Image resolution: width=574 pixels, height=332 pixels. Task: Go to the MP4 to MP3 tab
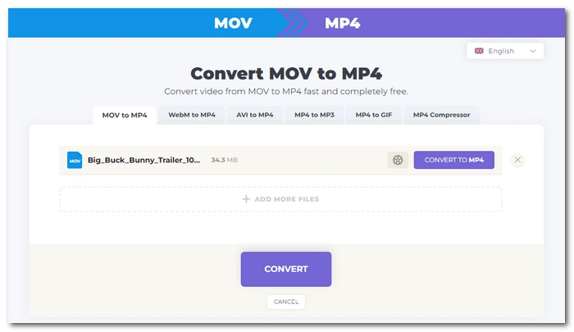314,115
